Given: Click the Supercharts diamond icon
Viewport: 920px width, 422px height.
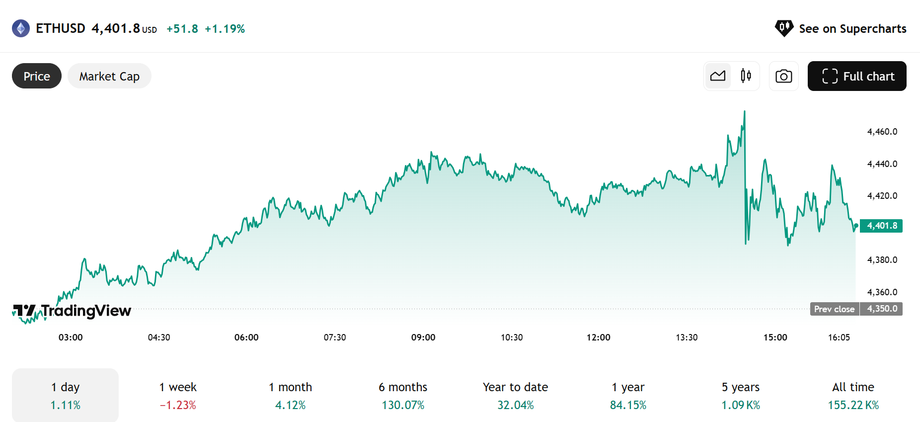Looking at the screenshot, I should tap(784, 28).
